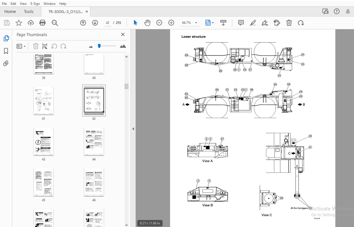Viewport: 354px width, 227px height.
Task: Click the Save file icon
Action: (x=7, y=23)
